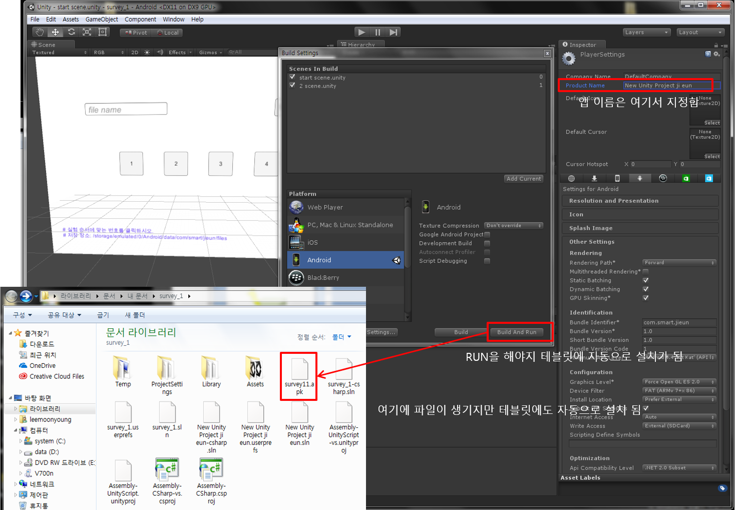Select the Hand tool in Unity toolbar
The height and width of the screenshot is (510, 739).
(40, 32)
